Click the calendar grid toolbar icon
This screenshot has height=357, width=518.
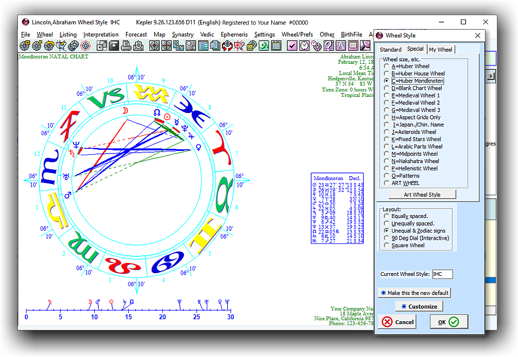[x=276, y=46]
